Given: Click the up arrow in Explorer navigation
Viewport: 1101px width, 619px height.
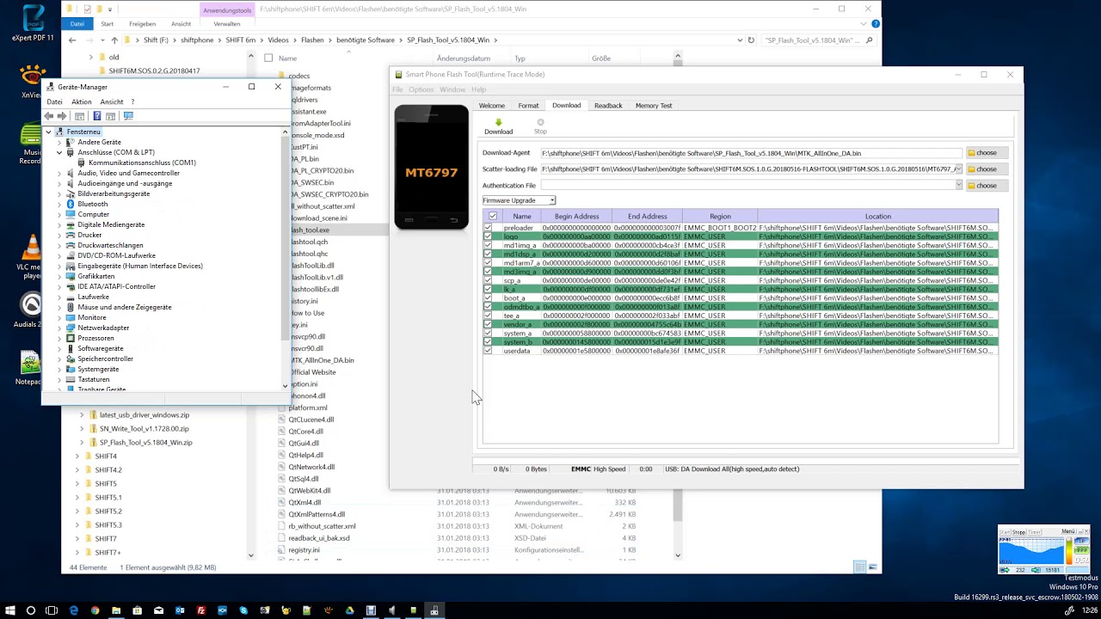Looking at the screenshot, I should coord(114,40).
